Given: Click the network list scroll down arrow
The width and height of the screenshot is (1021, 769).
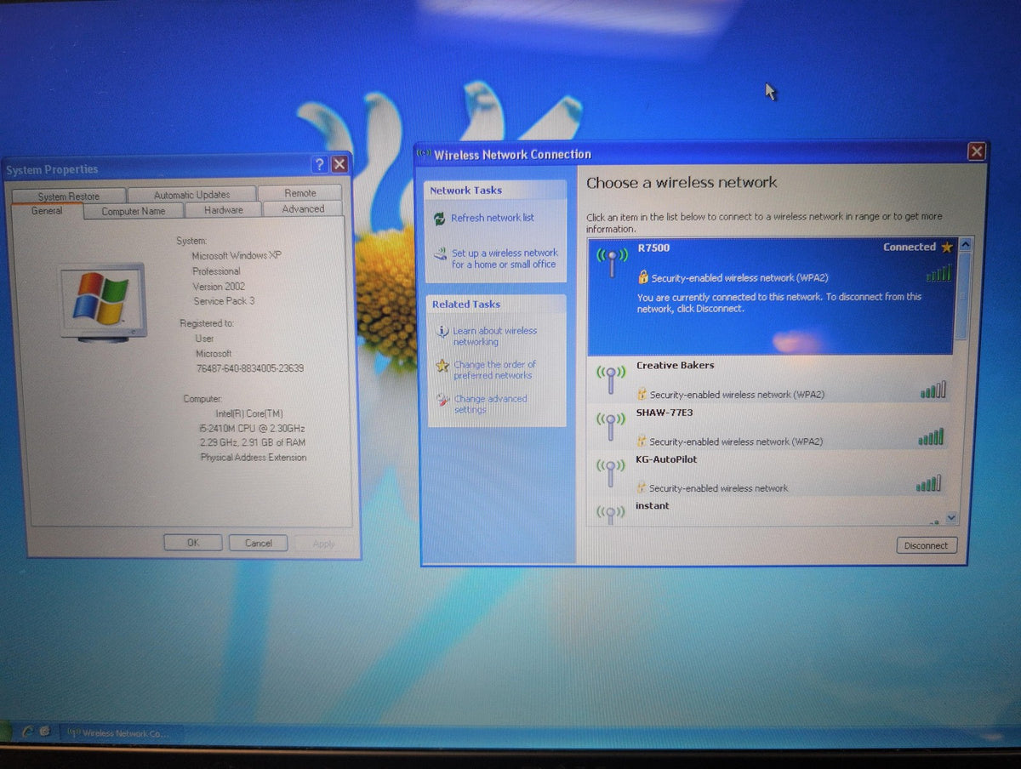Looking at the screenshot, I should 951,517.
